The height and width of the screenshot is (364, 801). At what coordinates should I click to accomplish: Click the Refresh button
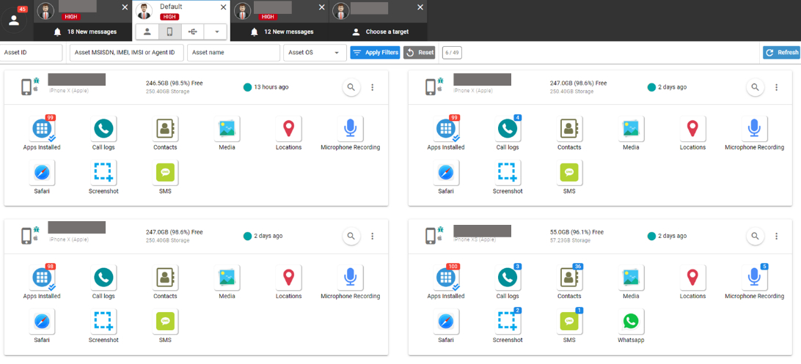coord(781,53)
